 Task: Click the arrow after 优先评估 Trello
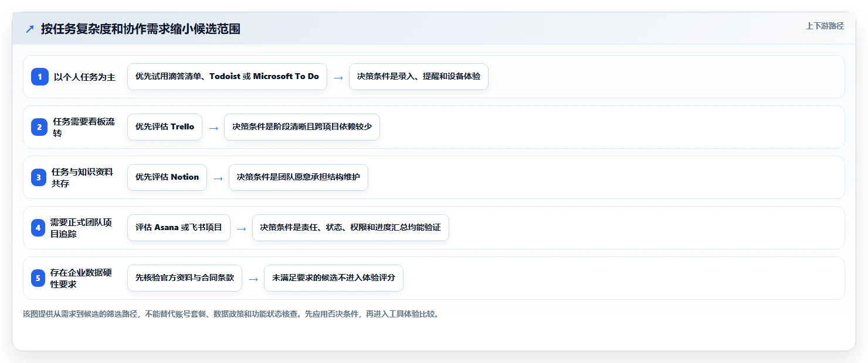coord(213,128)
